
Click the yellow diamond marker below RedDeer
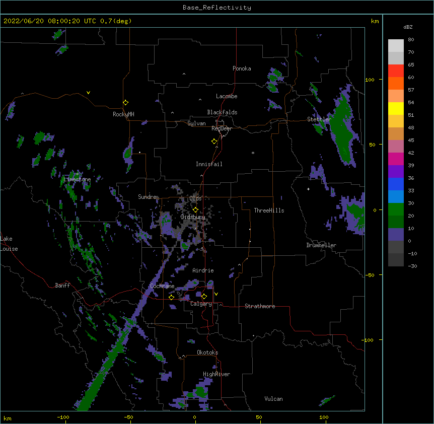(x=214, y=142)
